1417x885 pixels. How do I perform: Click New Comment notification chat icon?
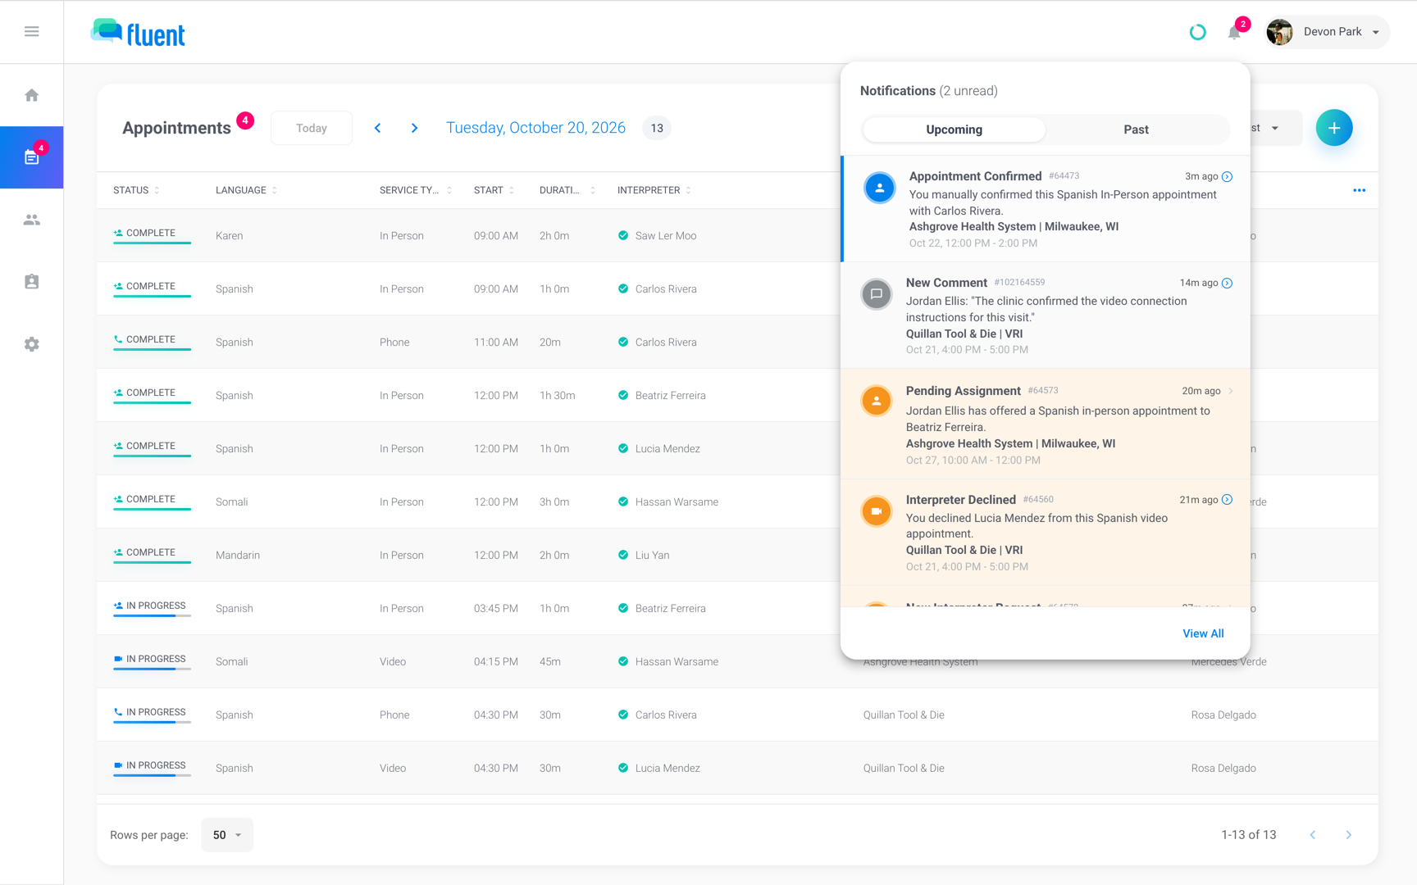877,293
